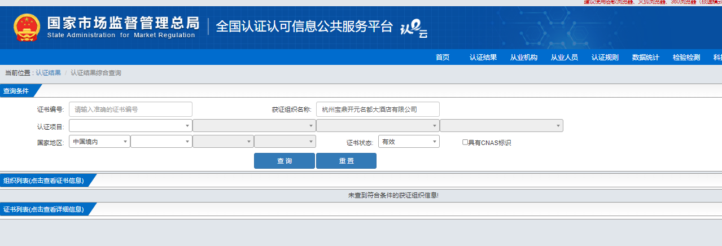722x246 pixels.
Task: Open the 从业人员 menu
Action: click(x=565, y=58)
